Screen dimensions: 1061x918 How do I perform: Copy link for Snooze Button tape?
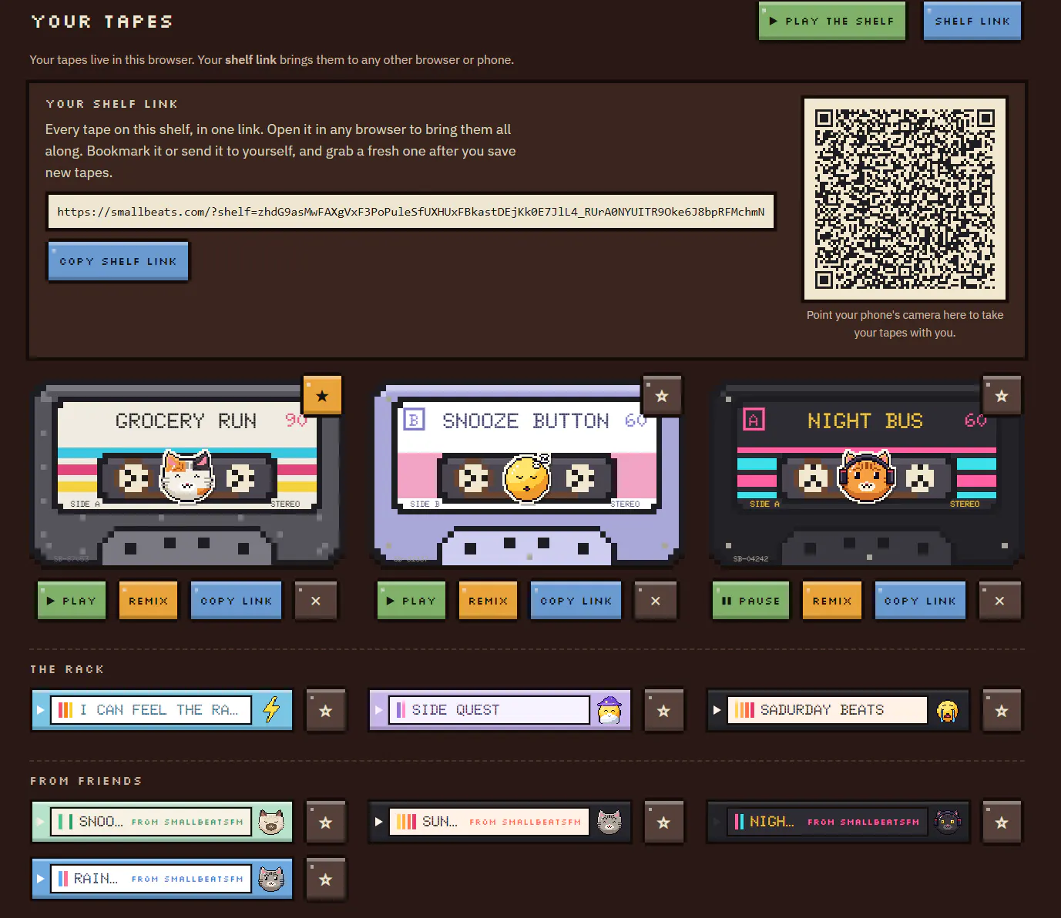tap(576, 601)
